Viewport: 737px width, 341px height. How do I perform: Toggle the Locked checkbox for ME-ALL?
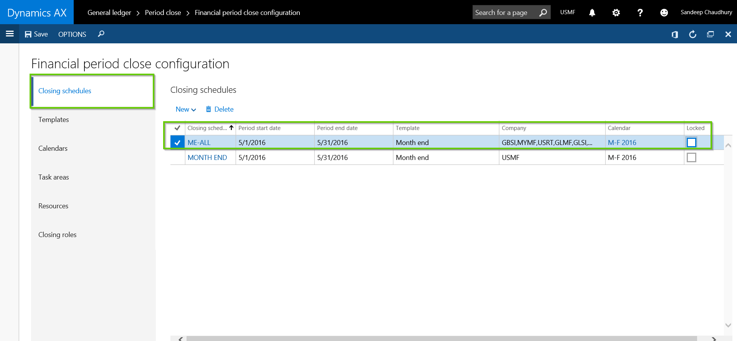click(691, 143)
